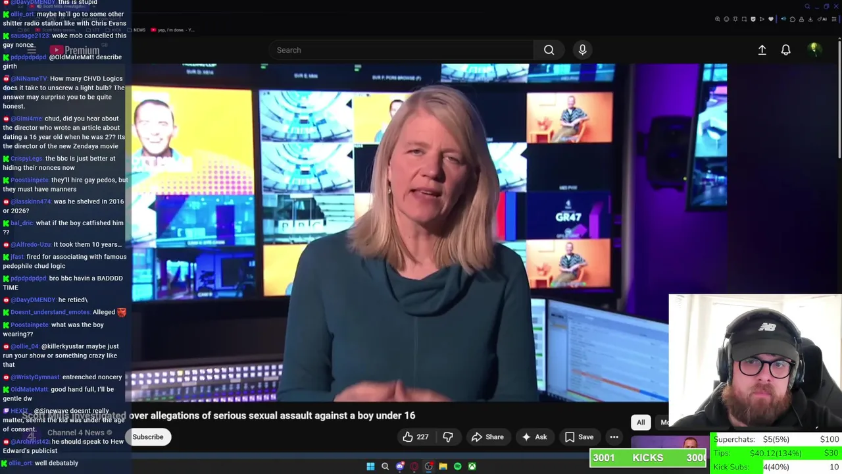Click the streamer webcam overlay

(x=755, y=361)
